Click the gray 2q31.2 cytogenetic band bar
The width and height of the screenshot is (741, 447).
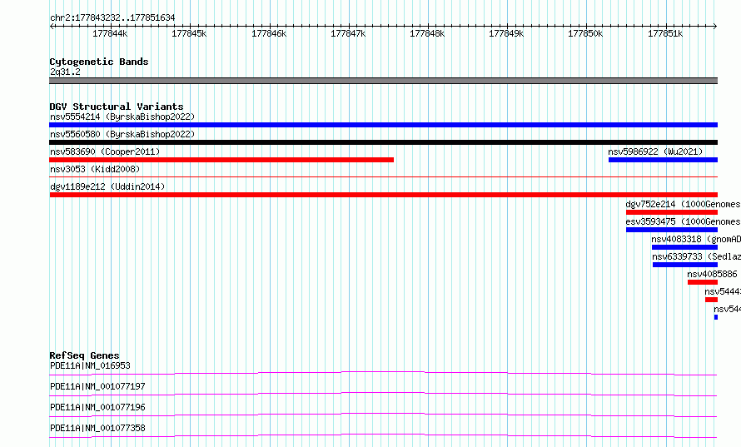tap(383, 81)
